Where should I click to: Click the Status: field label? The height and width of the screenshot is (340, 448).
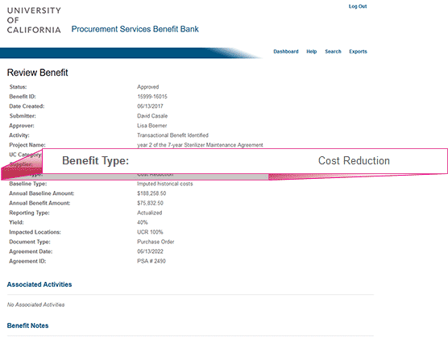[x=18, y=87]
